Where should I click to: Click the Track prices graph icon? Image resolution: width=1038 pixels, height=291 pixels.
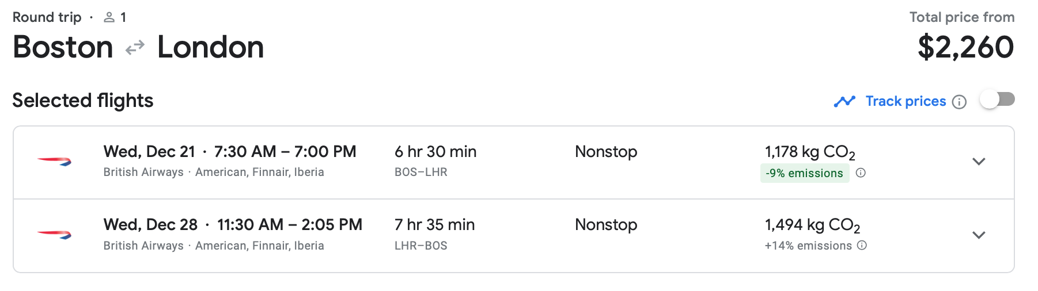844,102
